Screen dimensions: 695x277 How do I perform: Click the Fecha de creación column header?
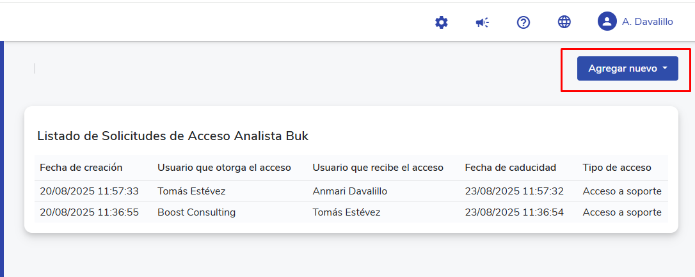(x=81, y=168)
